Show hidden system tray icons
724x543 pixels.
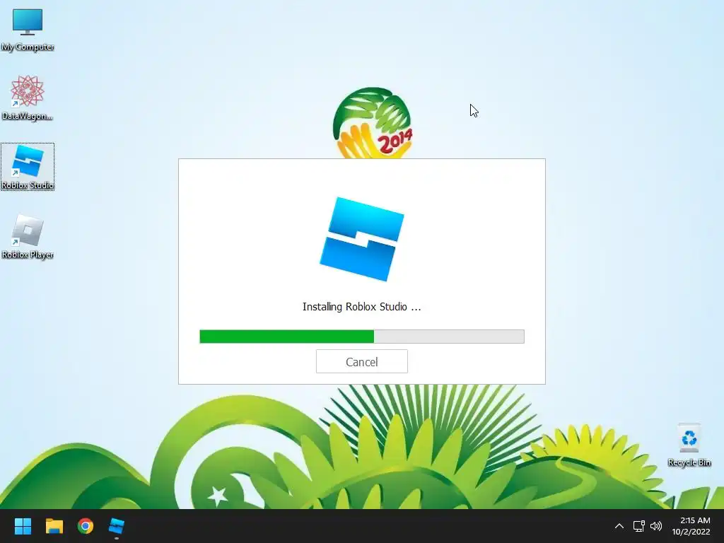click(x=619, y=526)
